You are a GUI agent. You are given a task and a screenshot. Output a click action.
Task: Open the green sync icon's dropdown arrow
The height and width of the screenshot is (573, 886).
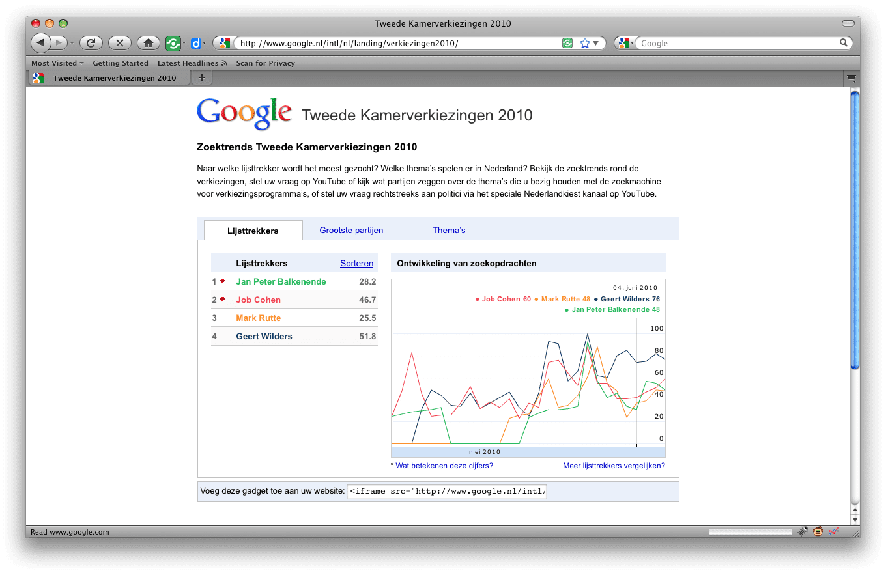[x=184, y=44]
